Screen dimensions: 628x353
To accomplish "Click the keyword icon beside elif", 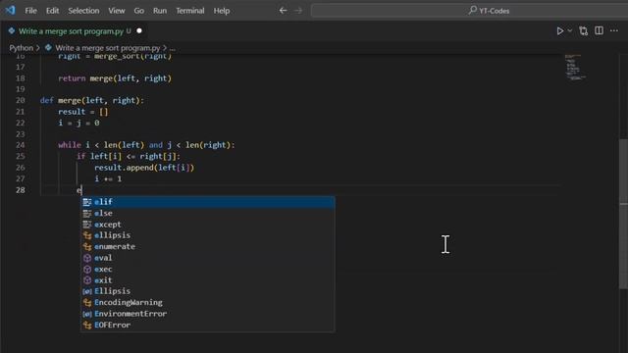I will (87, 202).
